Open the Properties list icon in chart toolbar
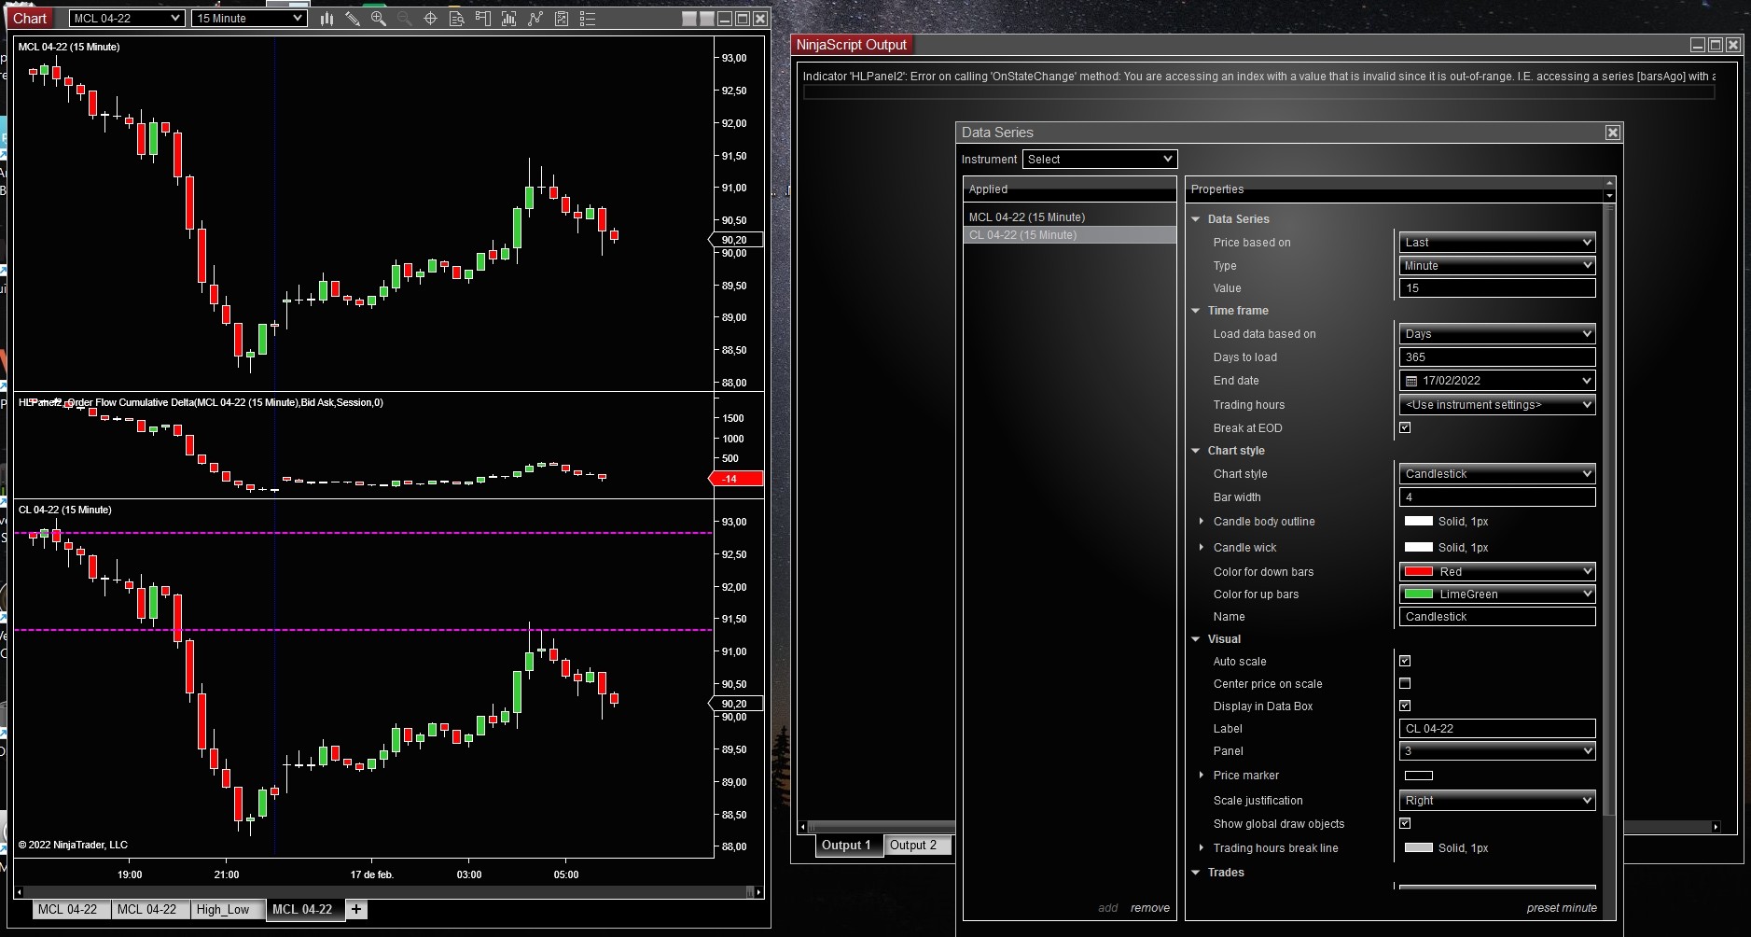The width and height of the screenshot is (1751, 937). [588, 19]
